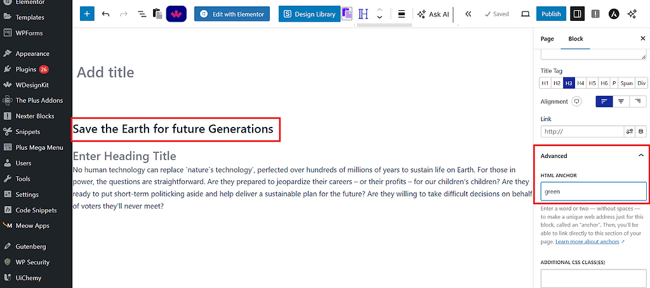The image size is (650, 288).
Task: Collapse toolbar with double chevron
Action: click(x=468, y=14)
